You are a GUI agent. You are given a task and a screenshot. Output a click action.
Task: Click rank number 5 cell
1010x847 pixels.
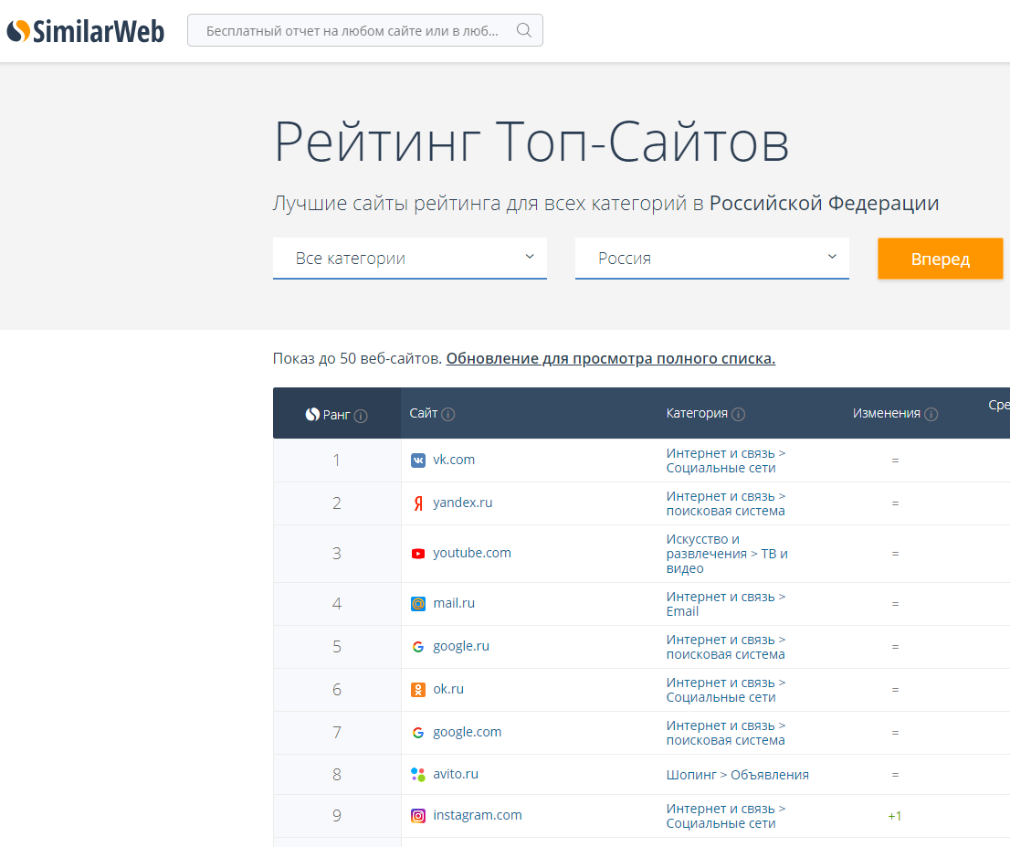pos(337,647)
